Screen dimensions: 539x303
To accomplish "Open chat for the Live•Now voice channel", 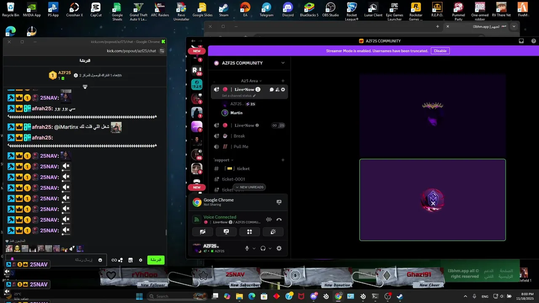I will point(272,90).
